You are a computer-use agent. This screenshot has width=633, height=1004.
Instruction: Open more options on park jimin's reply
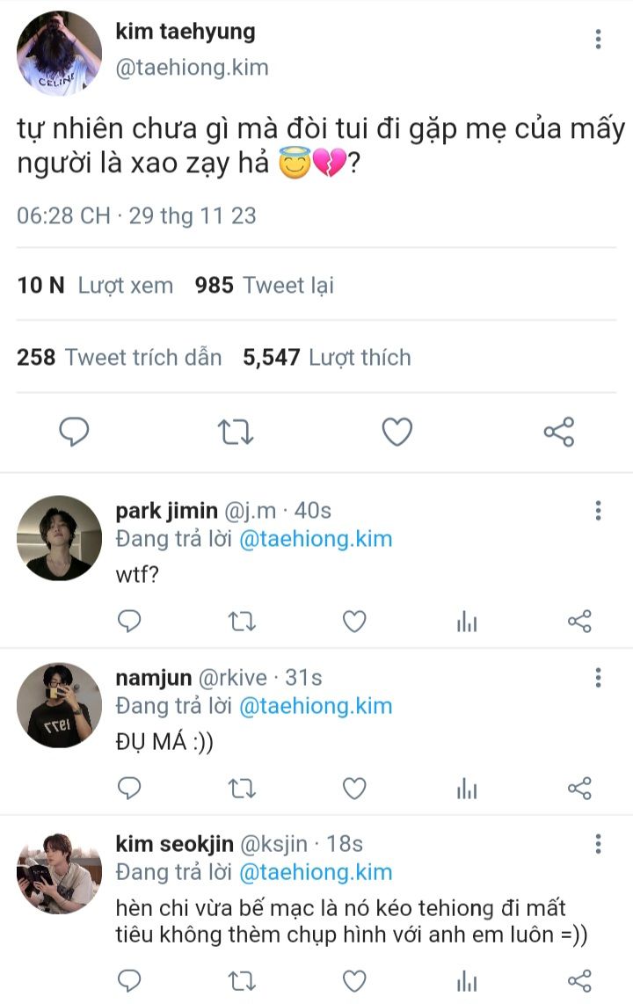click(599, 511)
